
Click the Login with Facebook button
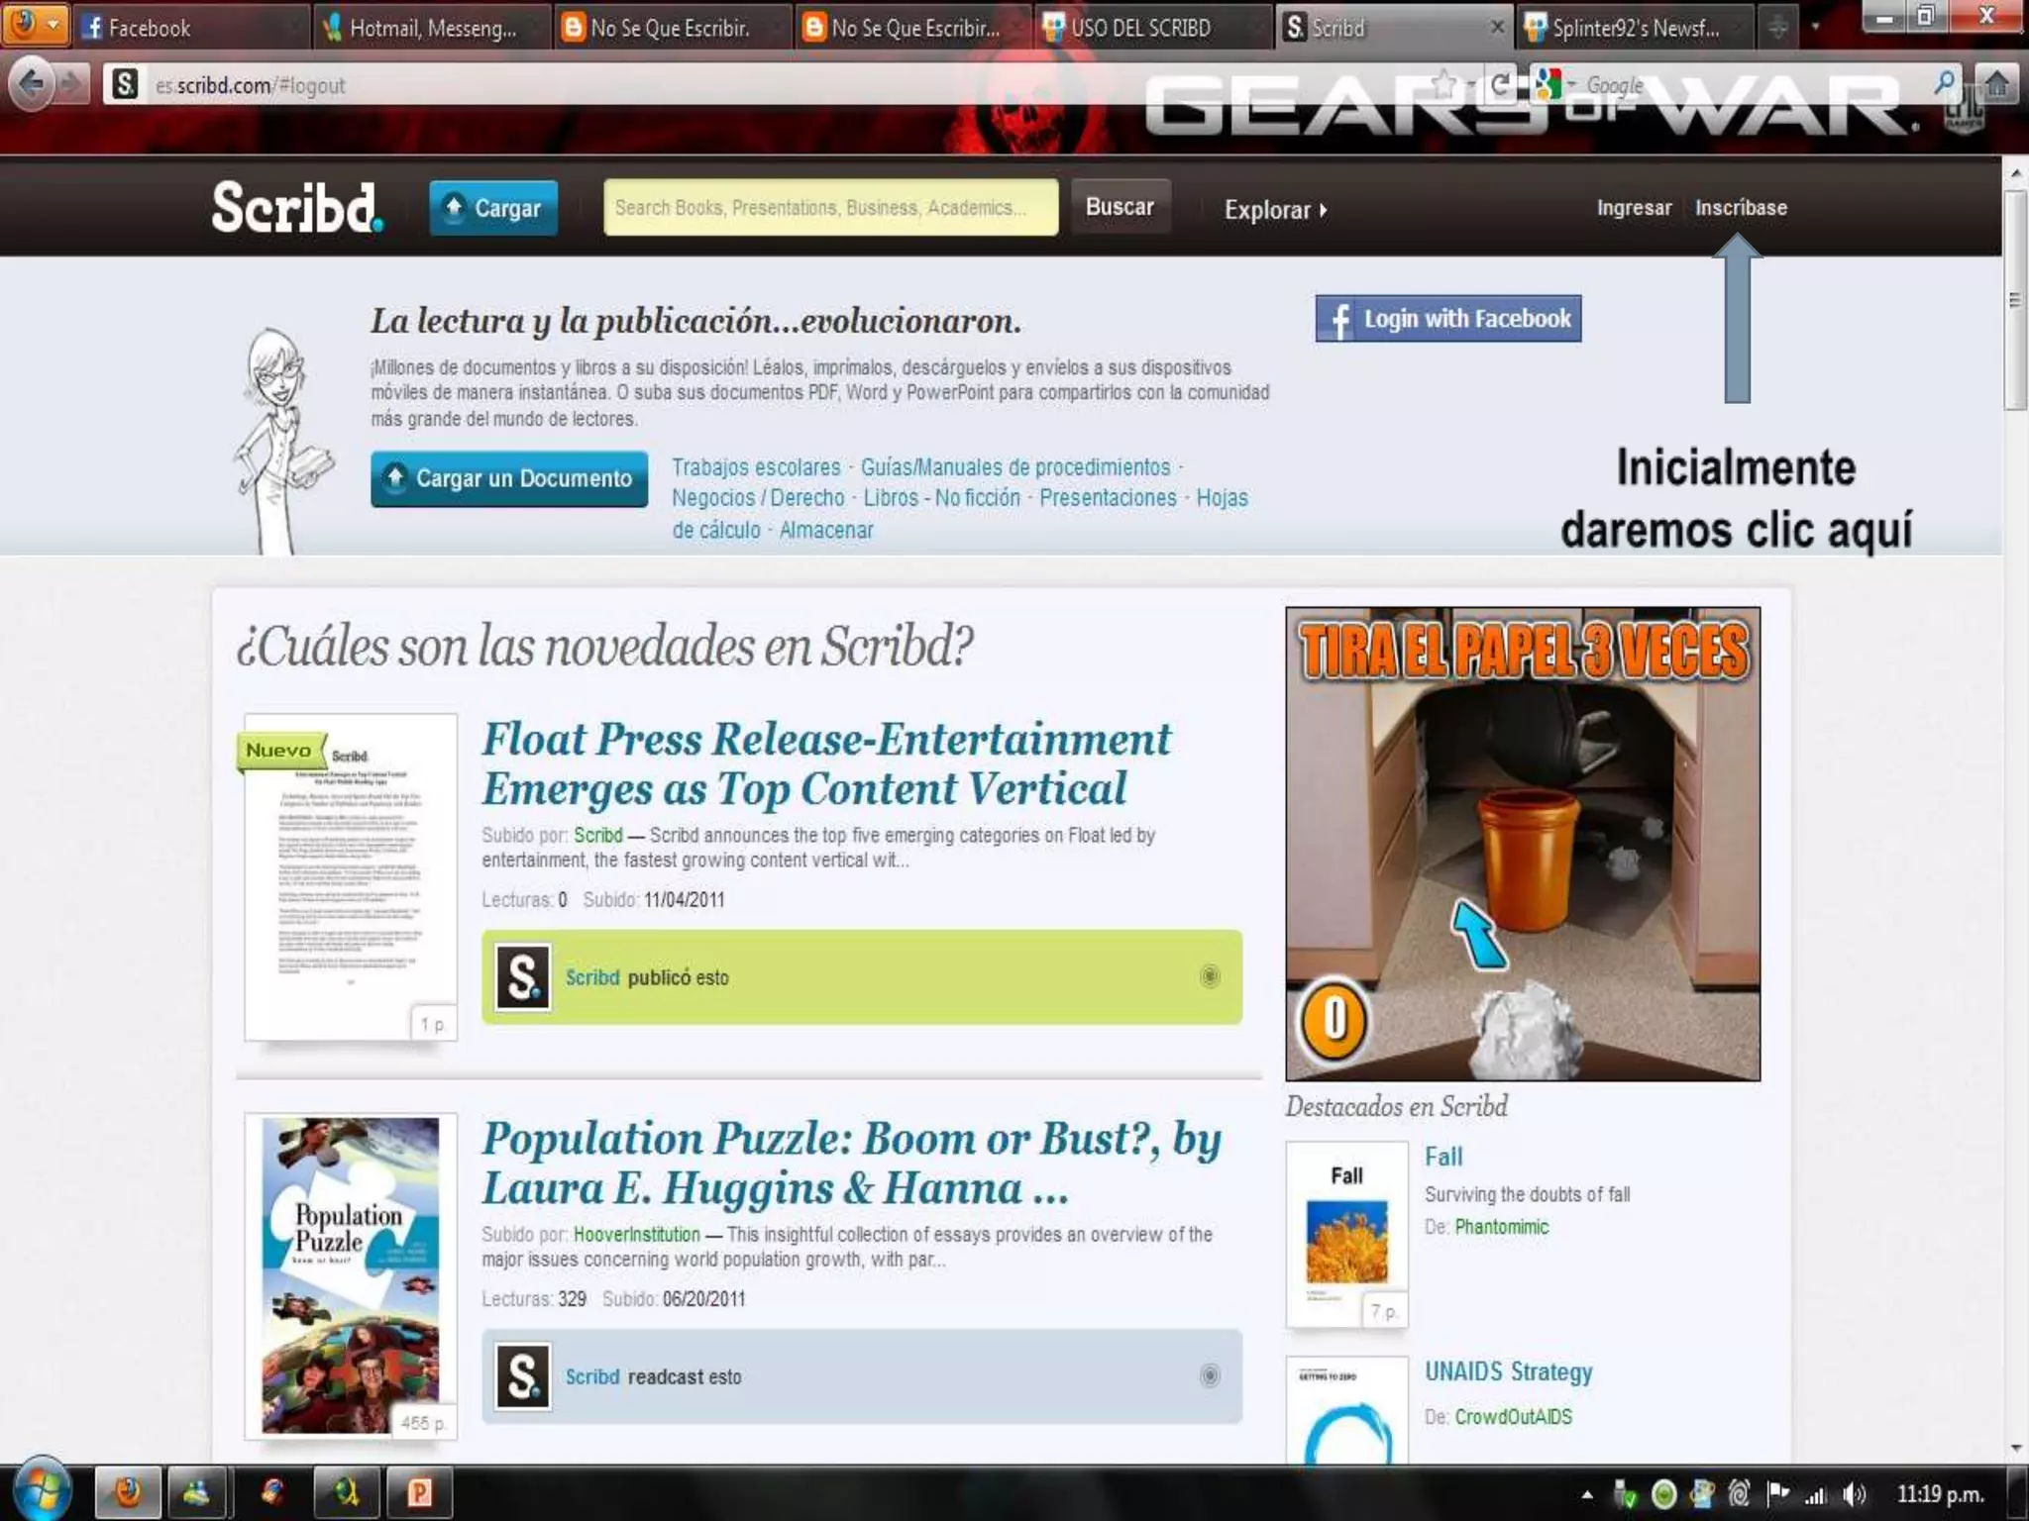1447,319
